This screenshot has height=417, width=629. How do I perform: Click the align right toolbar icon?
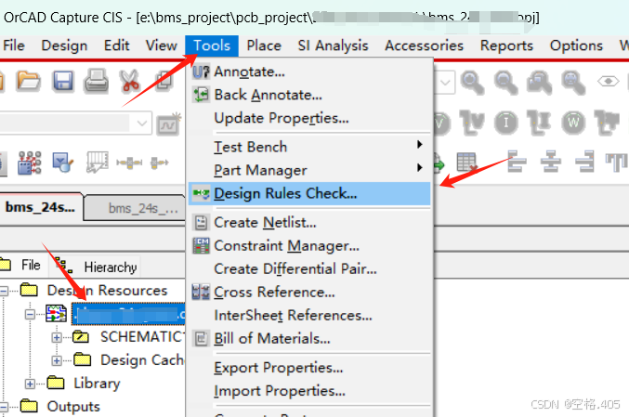[x=584, y=162]
